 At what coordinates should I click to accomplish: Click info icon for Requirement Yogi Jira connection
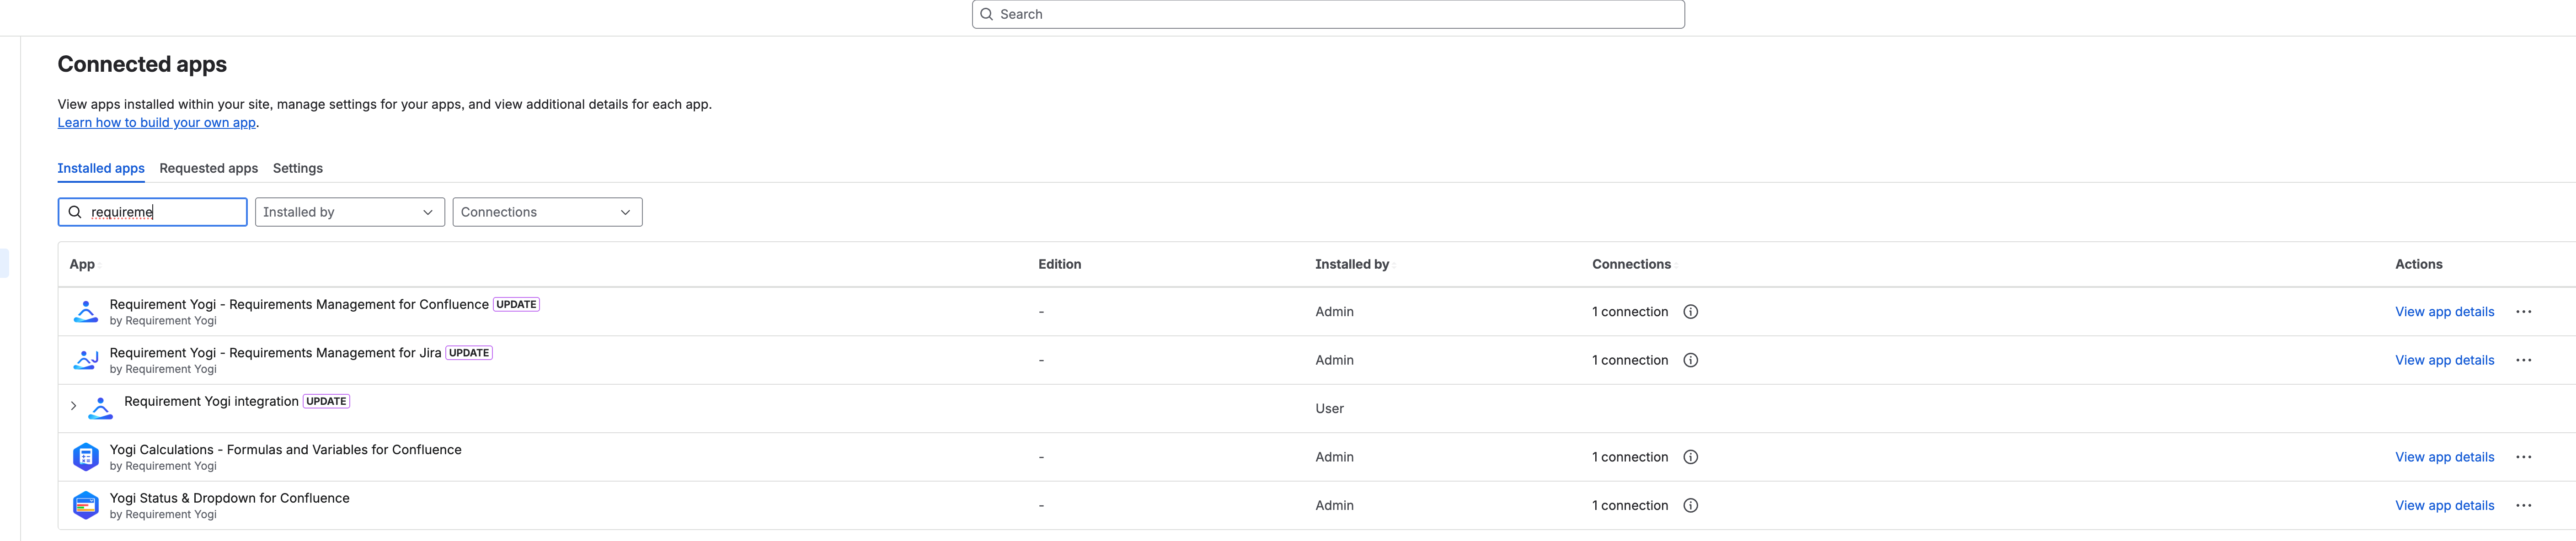(x=1690, y=360)
